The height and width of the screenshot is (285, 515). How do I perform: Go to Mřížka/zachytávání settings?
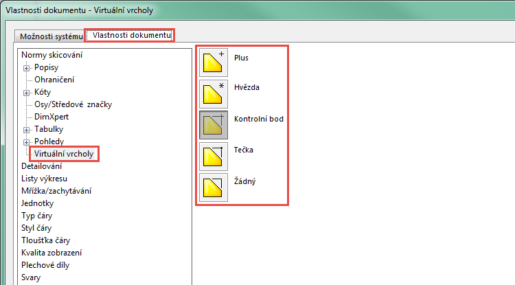coord(56,191)
